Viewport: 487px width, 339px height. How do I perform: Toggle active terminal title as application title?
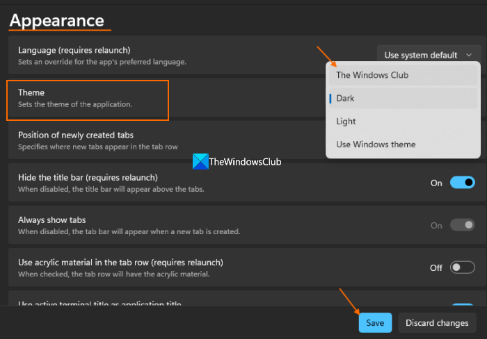pyautogui.click(x=462, y=306)
